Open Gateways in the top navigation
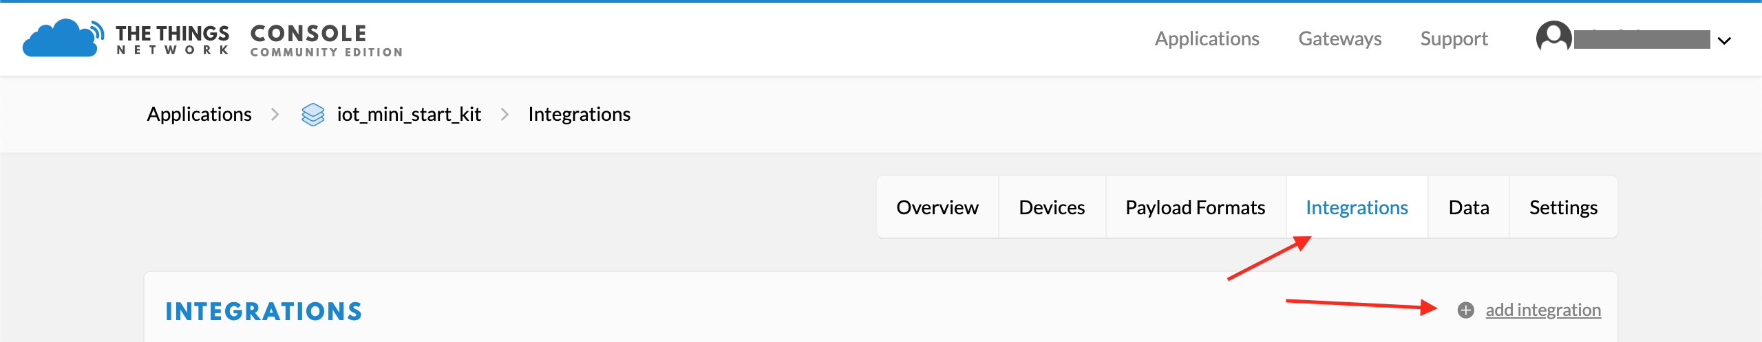 coord(1339,39)
